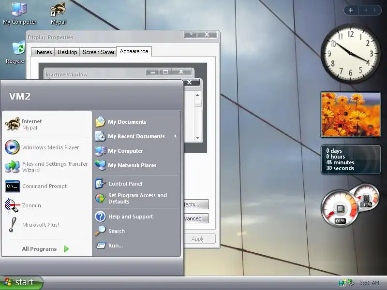Screen dimensions: 387x290
Task: Launch Zoomin from the Start menu
Action: (x=47, y=205)
